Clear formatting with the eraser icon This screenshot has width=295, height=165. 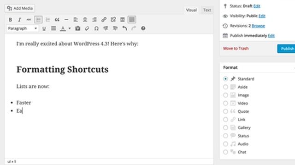87,28
